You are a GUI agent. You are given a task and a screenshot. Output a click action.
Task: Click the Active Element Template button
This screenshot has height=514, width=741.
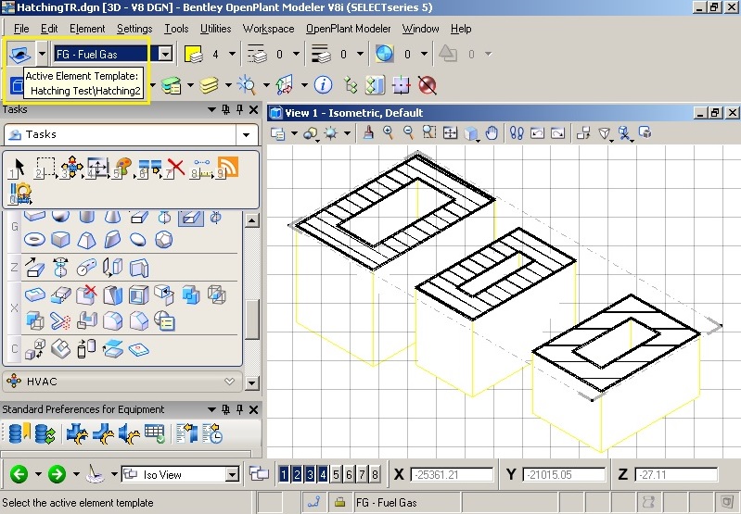click(x=19, y=55)
